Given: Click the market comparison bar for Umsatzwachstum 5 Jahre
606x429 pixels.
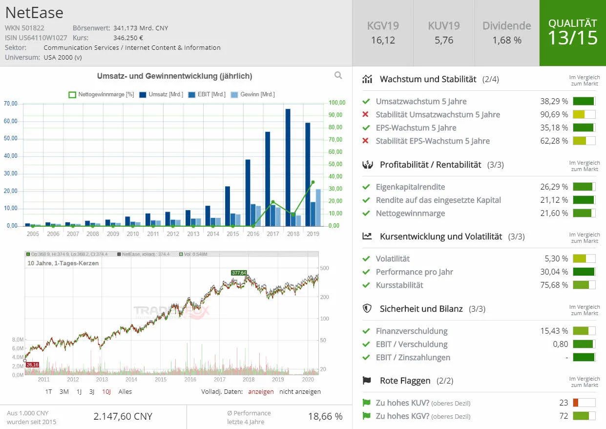Looking at the screenshot, I should 584,102.
